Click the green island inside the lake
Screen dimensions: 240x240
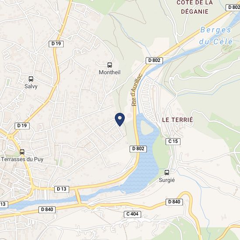[147, 127]
